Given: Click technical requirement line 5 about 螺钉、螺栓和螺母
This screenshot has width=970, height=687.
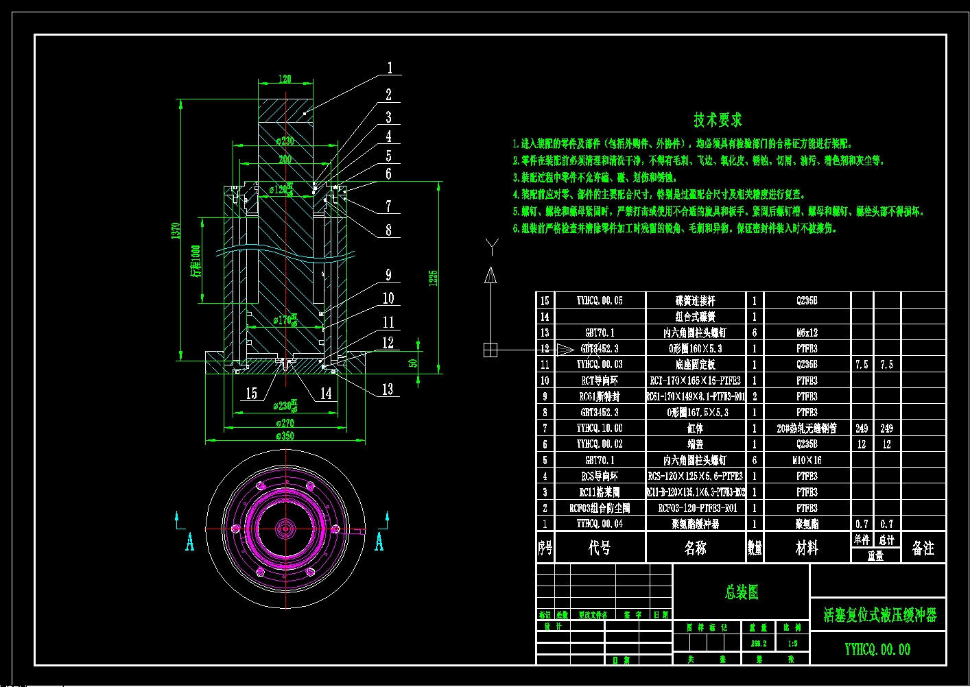Looking at the screenshot, I should [718, 212].
